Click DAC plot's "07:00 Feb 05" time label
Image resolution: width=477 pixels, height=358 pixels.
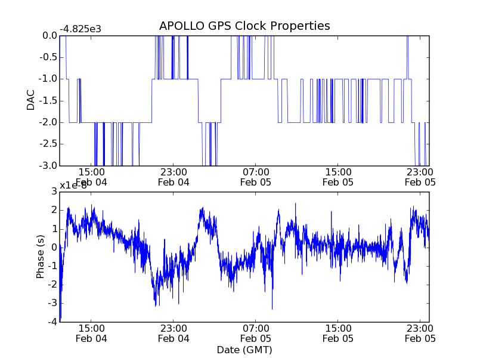click(256, 177)
